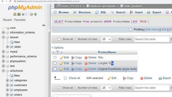Click the ProductName column header
The height and width of the screenshot is (97, 172).
[107, 52]
